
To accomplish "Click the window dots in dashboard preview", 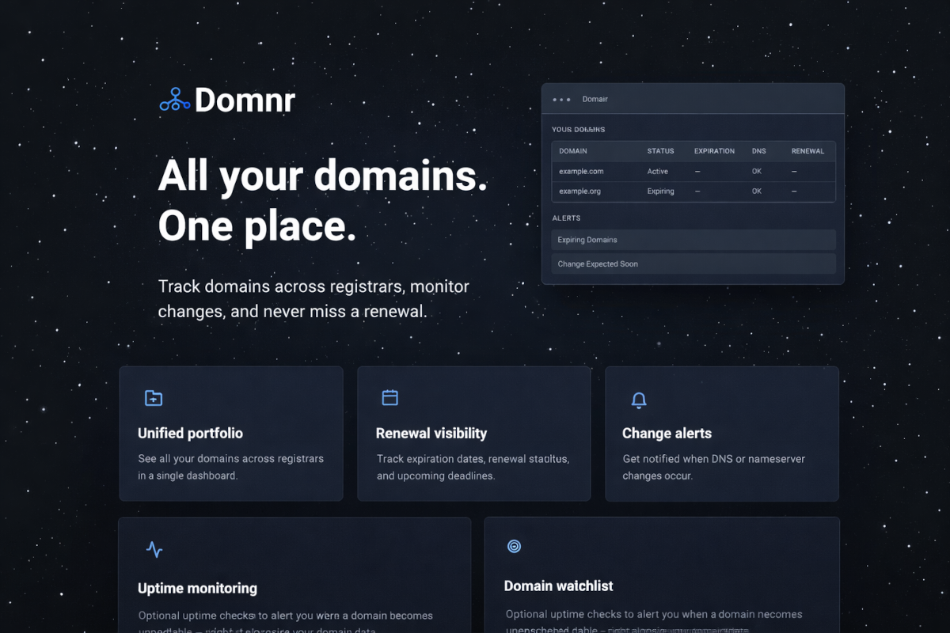I will pyautogui.click(x=561, y=100).
